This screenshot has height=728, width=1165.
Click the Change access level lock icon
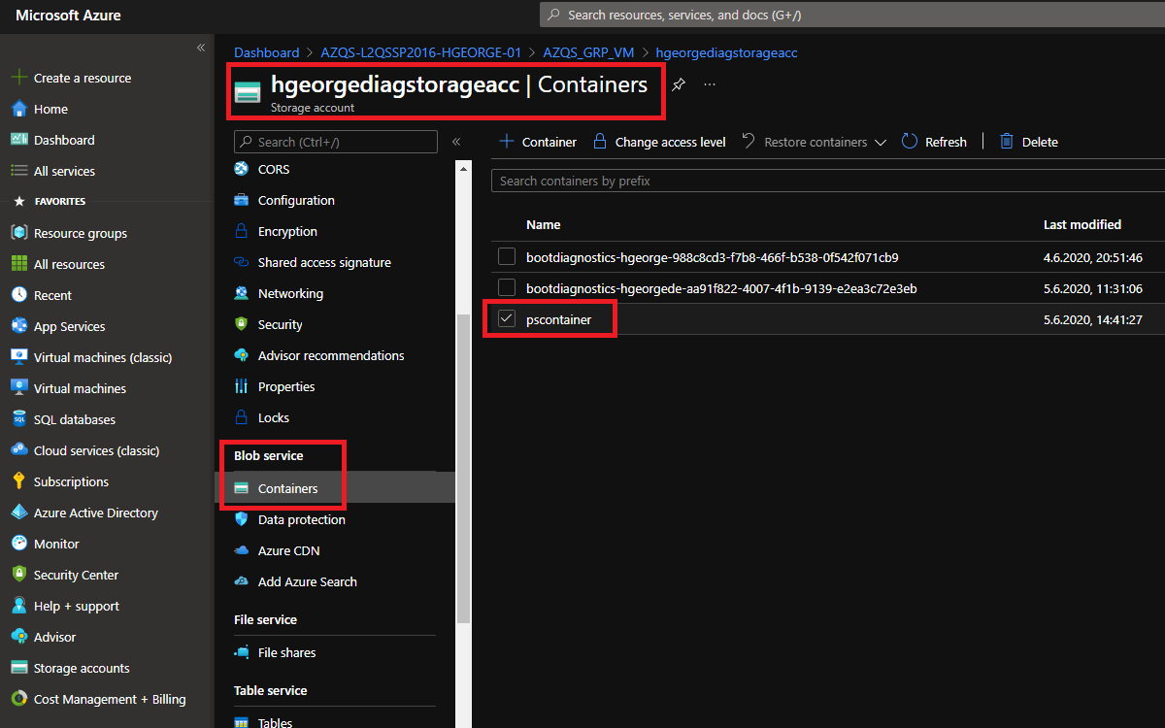(600, 142)
